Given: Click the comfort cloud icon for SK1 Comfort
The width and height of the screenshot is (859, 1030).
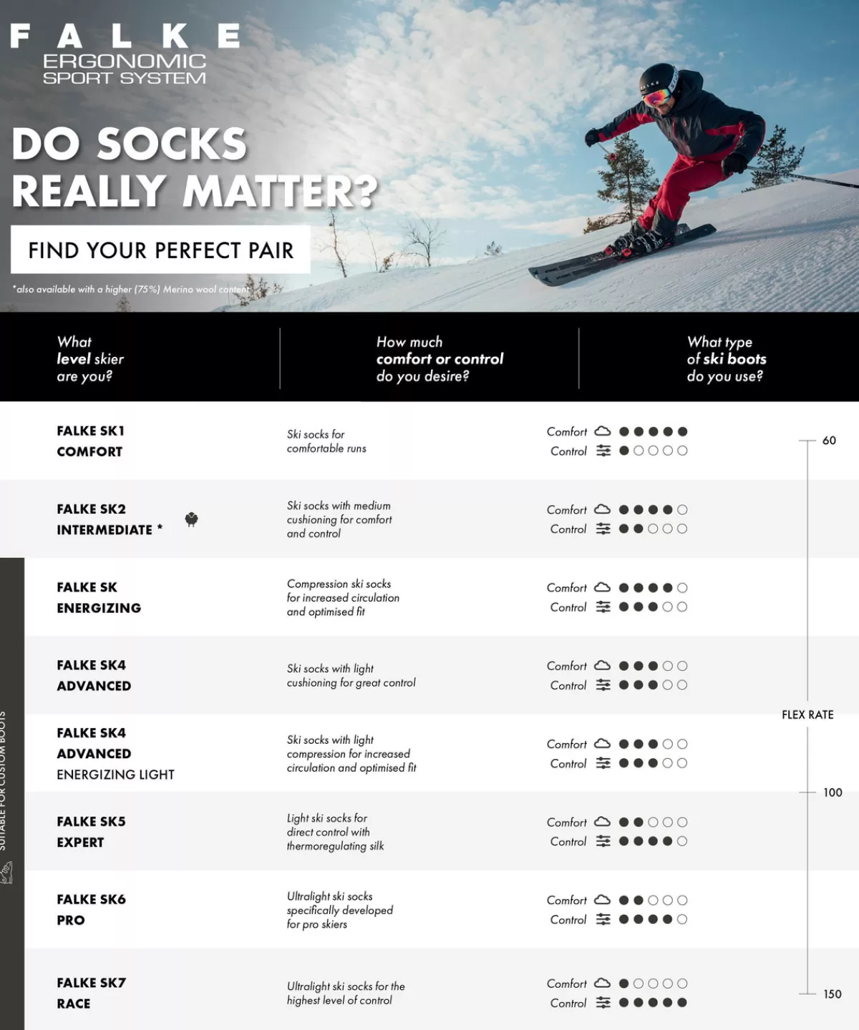Looking at the screenshot, I should [x=603, y=431].
